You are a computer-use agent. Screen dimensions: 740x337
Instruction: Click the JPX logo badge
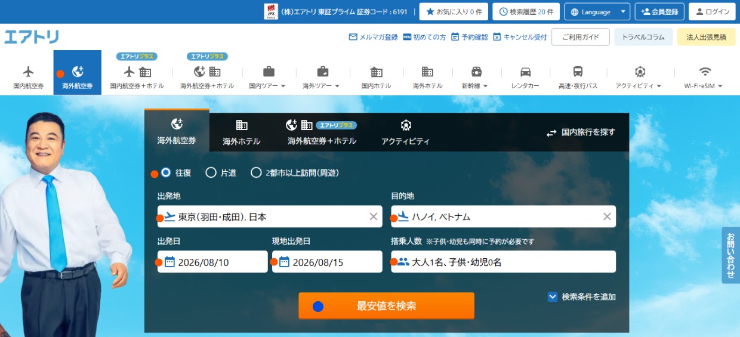pos(271,12)
